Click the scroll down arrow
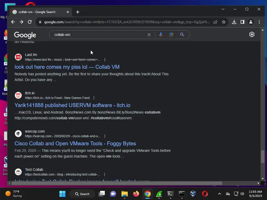 (263, 179)
